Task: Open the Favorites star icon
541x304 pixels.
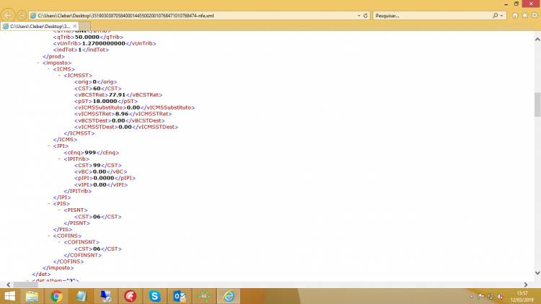Action: (525, 16)
